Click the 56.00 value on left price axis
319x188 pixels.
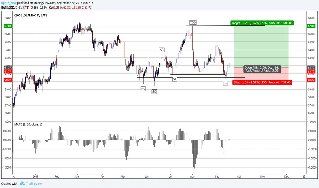[x=8, y=113]
